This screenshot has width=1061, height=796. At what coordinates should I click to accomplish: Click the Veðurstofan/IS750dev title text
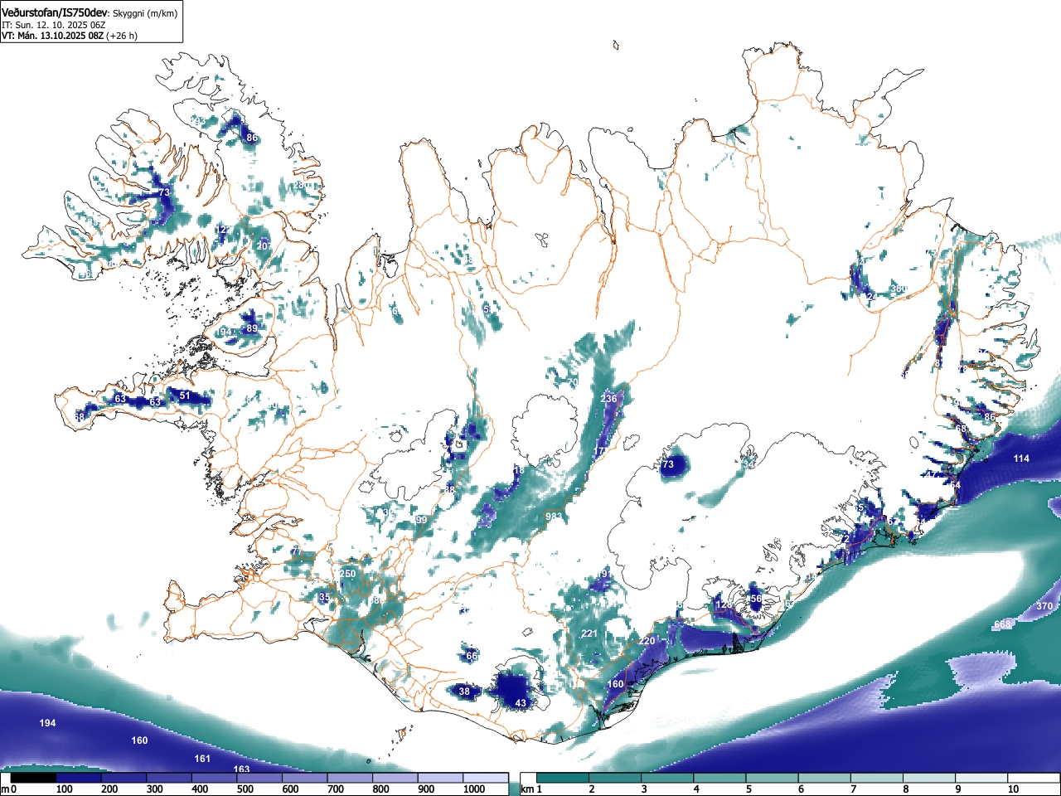(55, 13)
